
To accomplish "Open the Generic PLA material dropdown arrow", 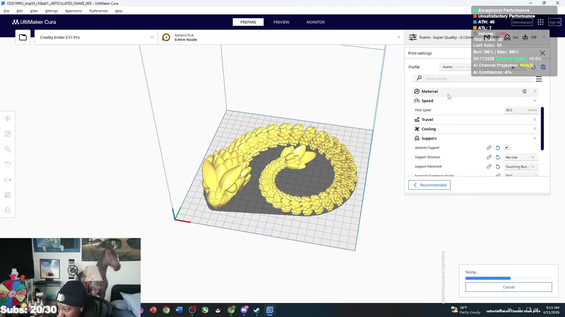I will [399, 37].
